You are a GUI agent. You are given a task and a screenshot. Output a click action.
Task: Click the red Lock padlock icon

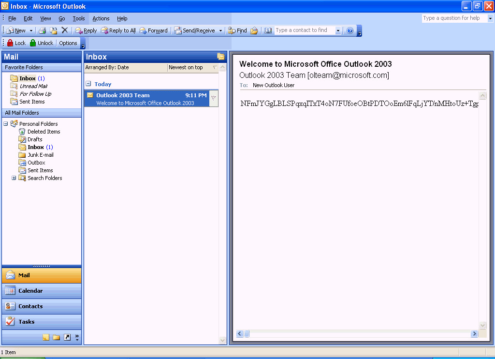pos(10,43)
